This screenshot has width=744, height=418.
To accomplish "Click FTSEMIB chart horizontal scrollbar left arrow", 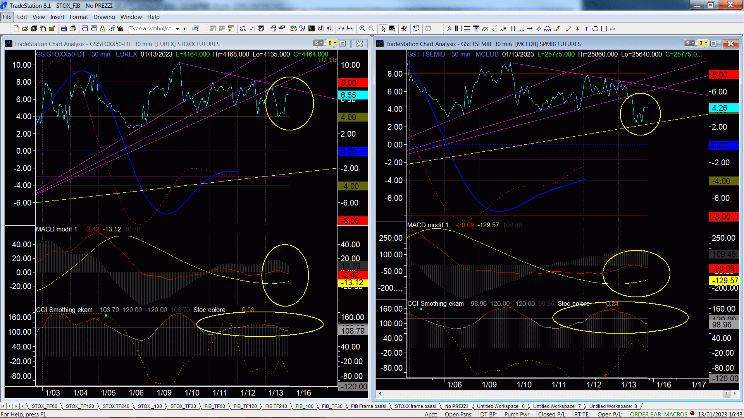I will pyautogui.click(x=380, y=394).
